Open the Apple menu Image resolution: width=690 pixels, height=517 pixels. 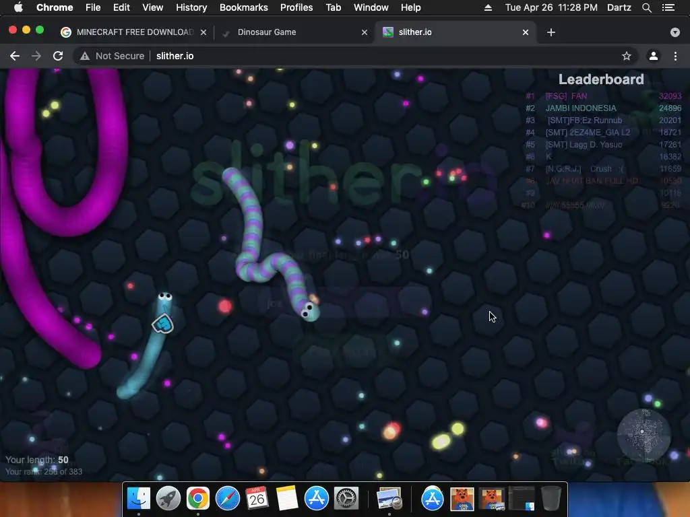click(x=18, y=7)
